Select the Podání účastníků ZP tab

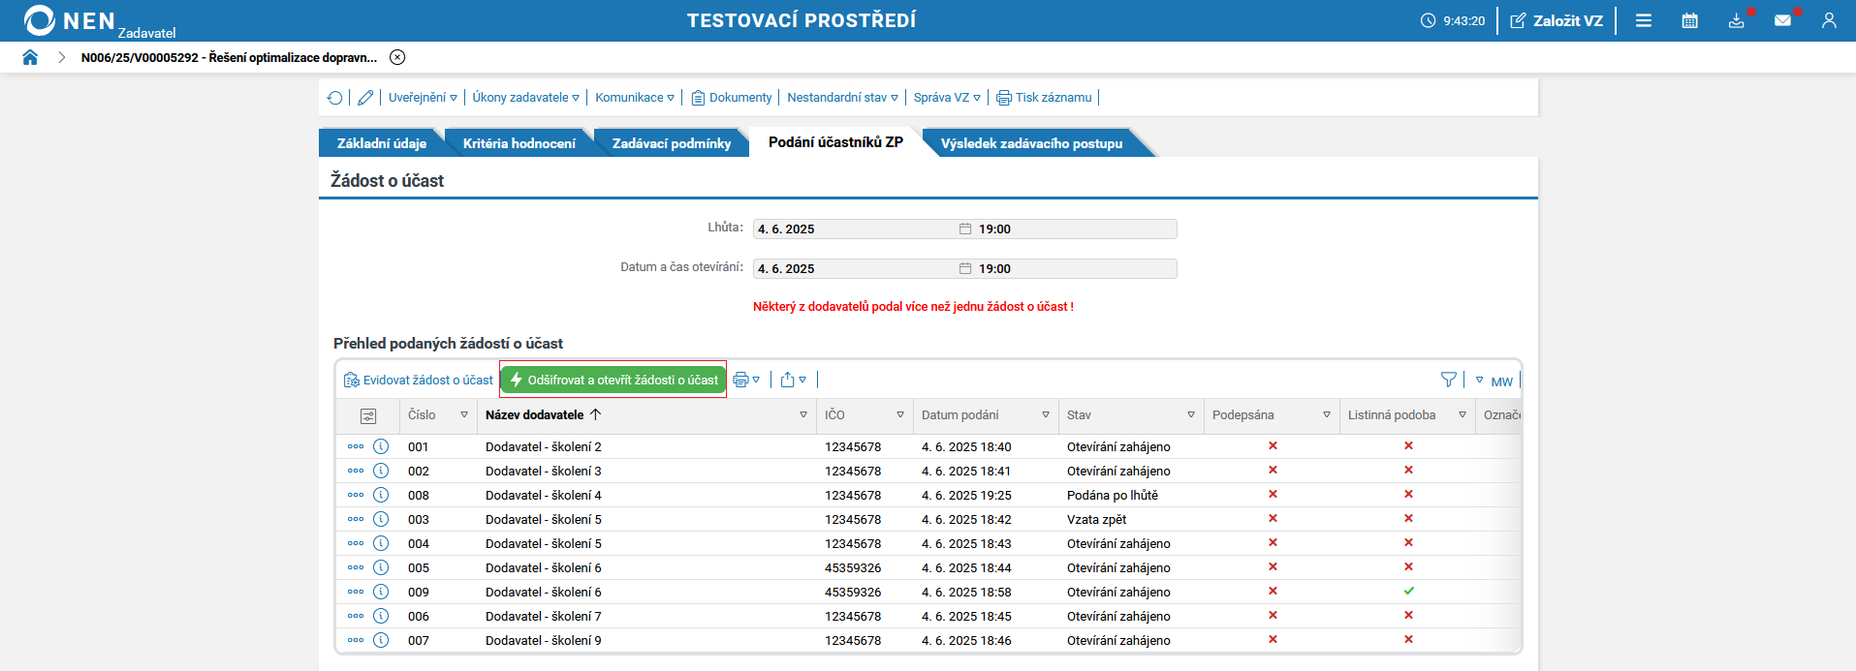(835, 142)
